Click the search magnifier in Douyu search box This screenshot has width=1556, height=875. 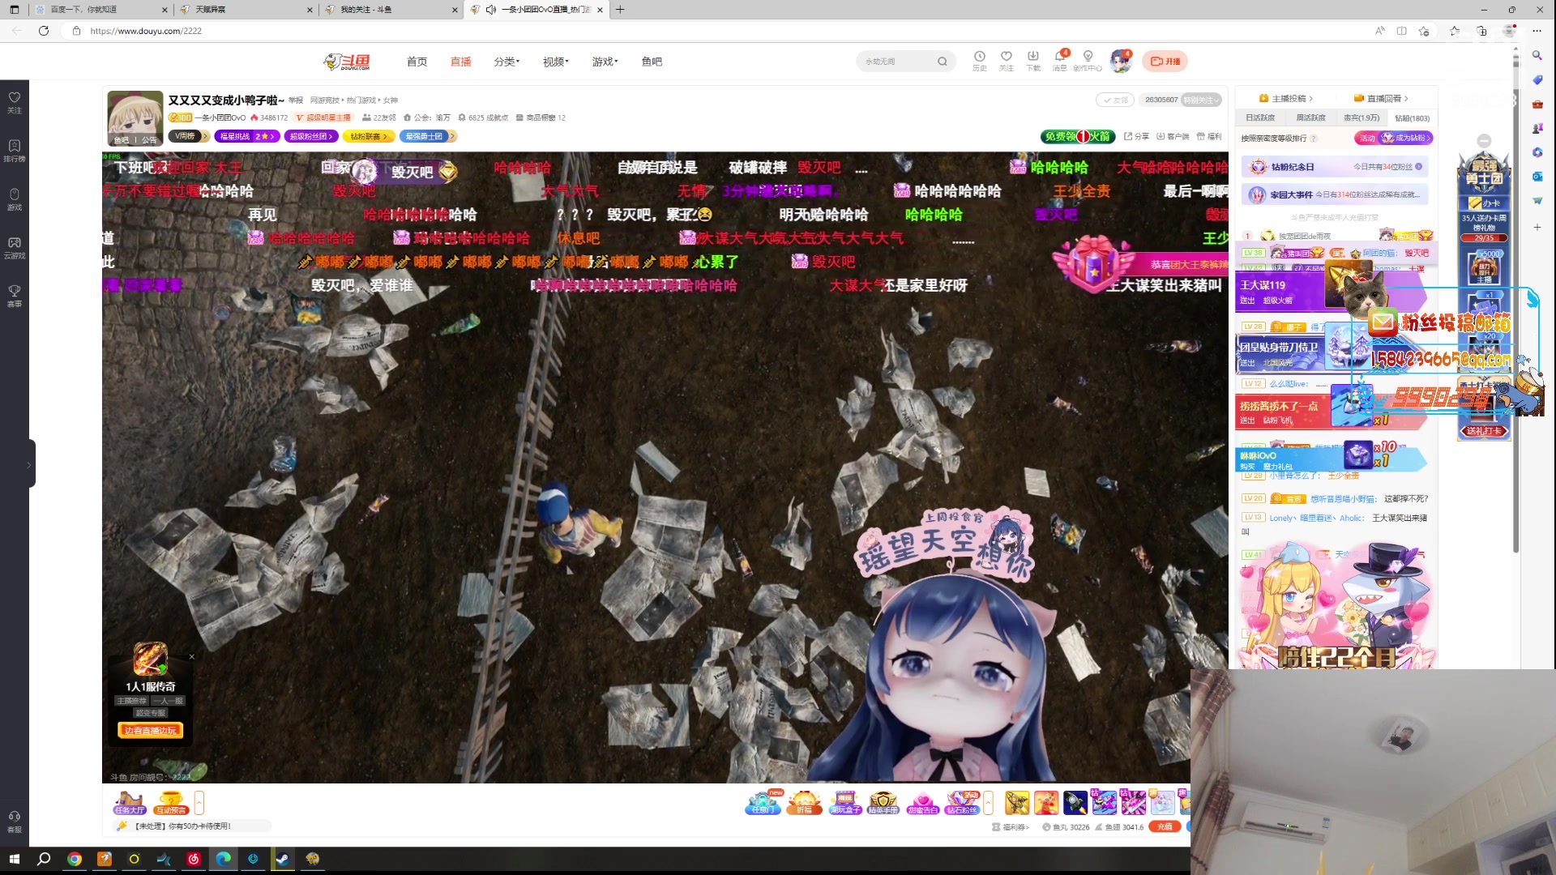[x=942, y=62]
